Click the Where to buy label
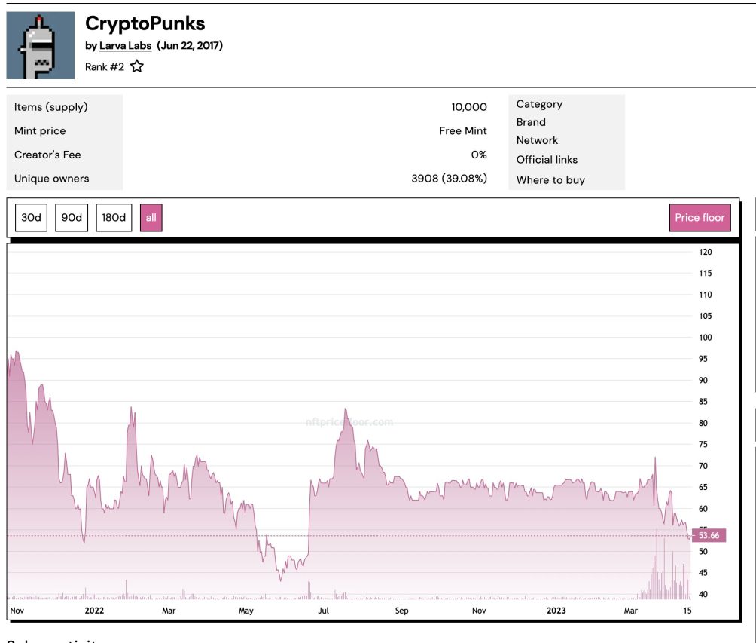The width and height of the screenshot is (756, 643). pos(550,180)
